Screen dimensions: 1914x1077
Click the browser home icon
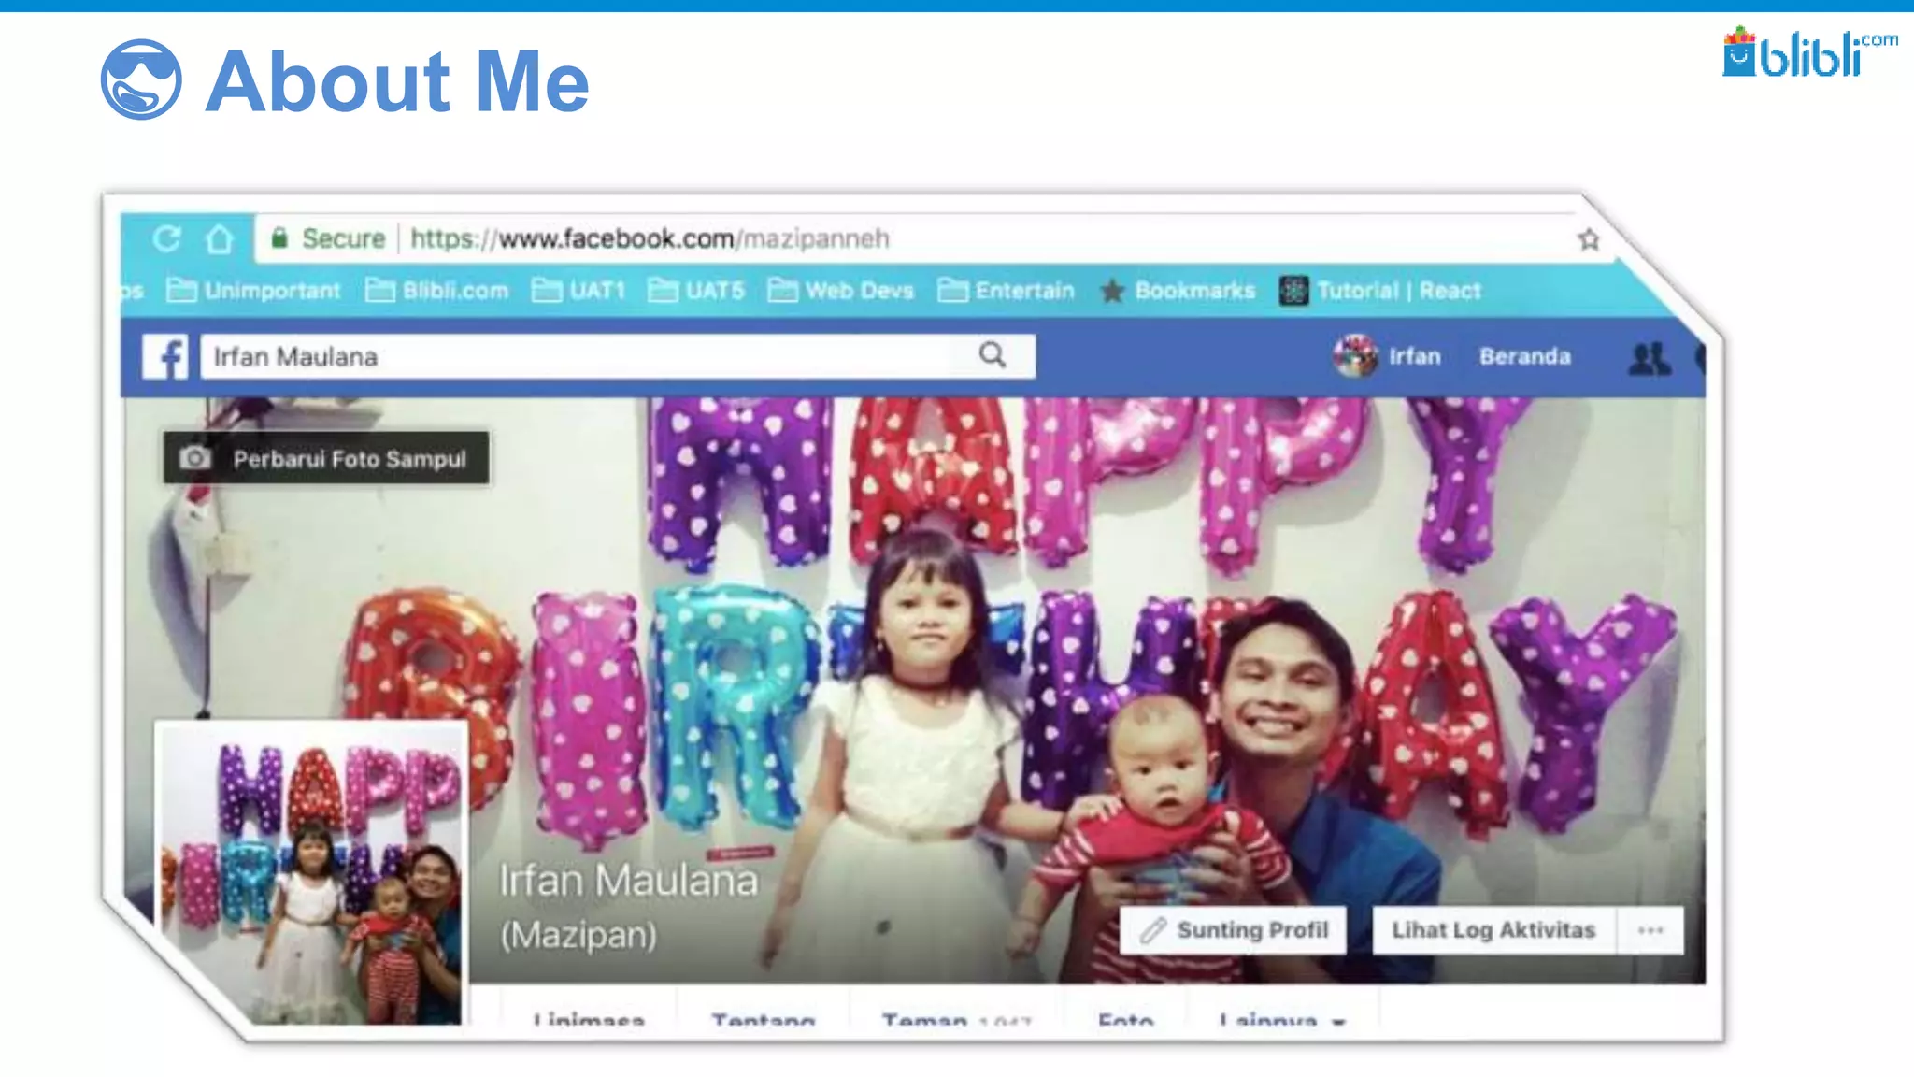point(220,239)
